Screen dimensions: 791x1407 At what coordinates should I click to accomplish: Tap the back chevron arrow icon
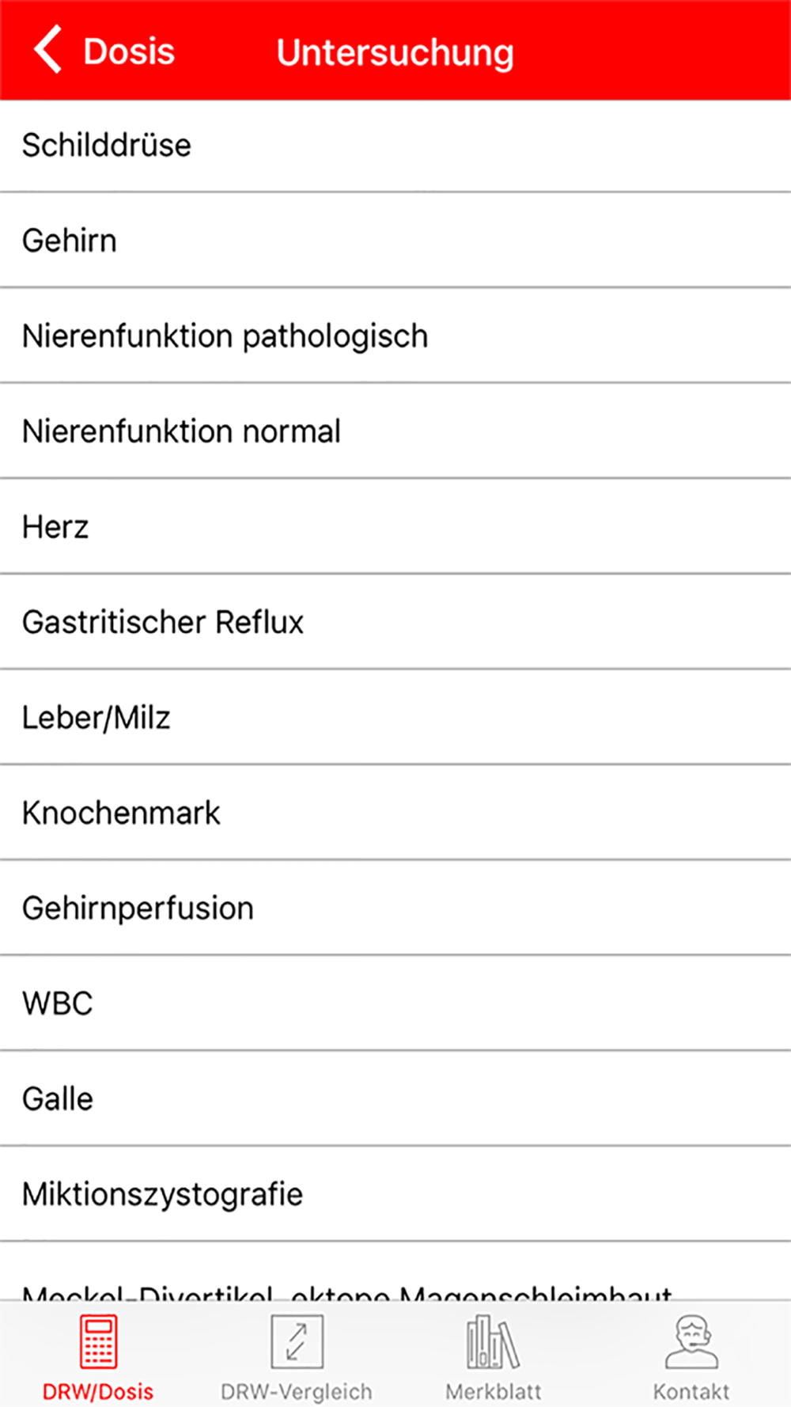47,50
